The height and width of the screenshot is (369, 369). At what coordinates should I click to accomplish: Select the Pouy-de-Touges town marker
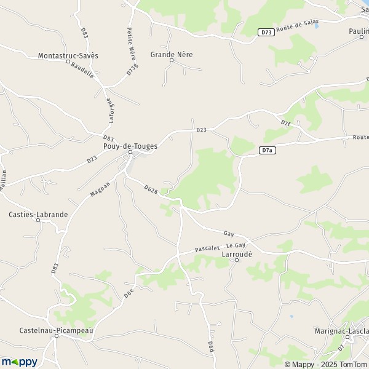point(130,152)
